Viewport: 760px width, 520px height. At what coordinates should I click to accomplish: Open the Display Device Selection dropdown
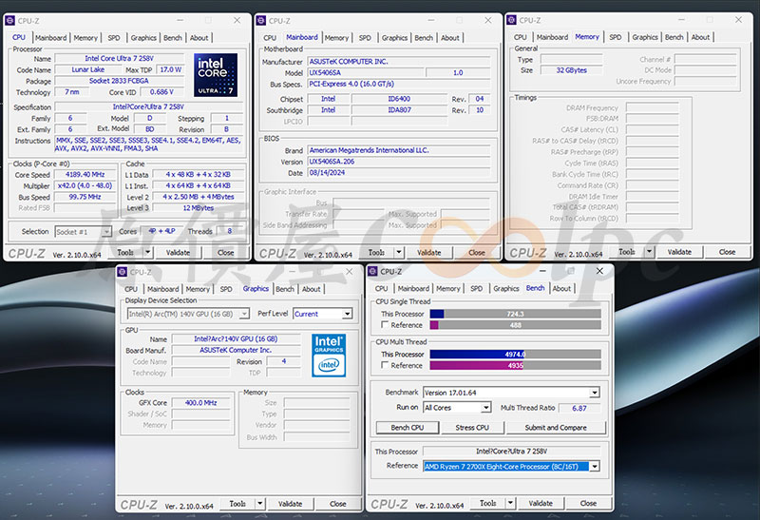point(244,314)
